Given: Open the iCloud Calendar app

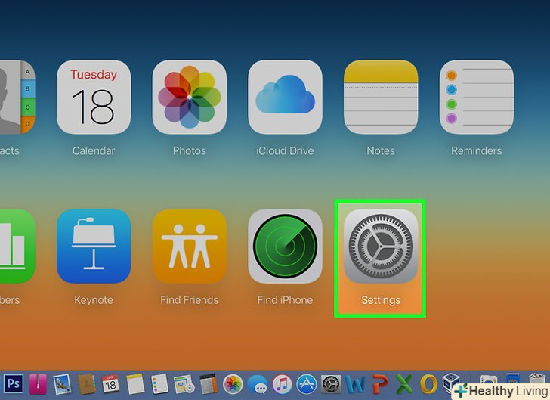Looking at the screenshot, I should coord(94,97).
